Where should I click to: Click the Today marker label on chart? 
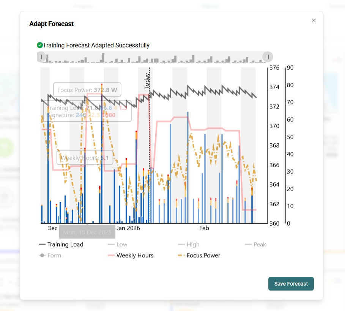point(147,81)
